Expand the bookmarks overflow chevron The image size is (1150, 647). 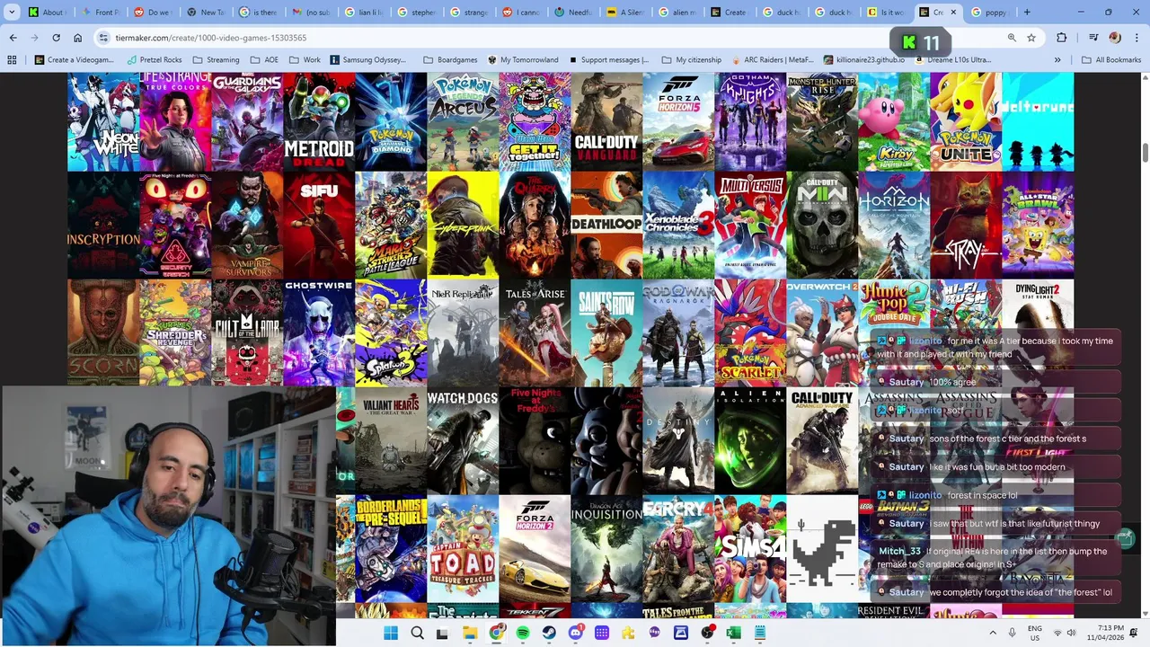[x=1057, y=60]
